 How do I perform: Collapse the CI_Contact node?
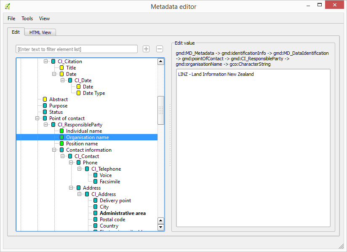[x=62, y=156]
